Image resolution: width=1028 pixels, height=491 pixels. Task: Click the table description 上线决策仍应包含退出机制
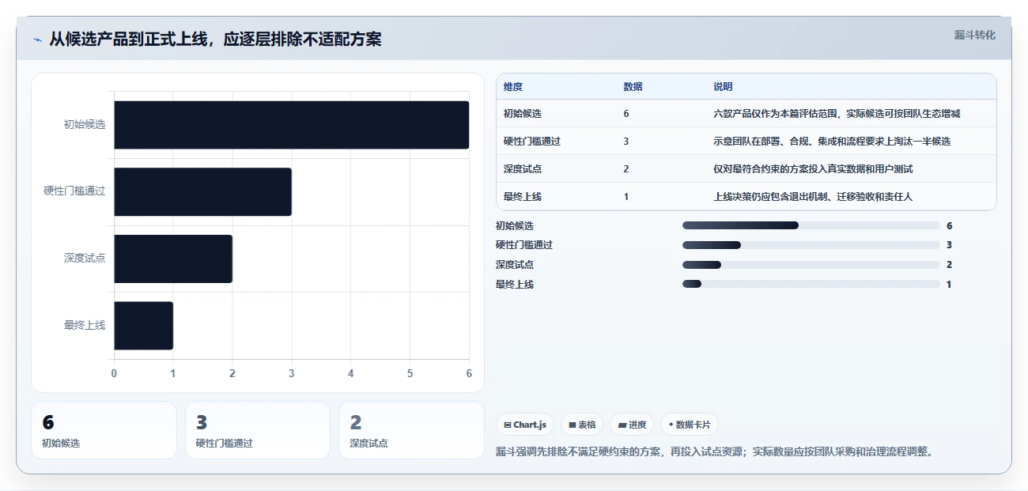tap(813, 197)
